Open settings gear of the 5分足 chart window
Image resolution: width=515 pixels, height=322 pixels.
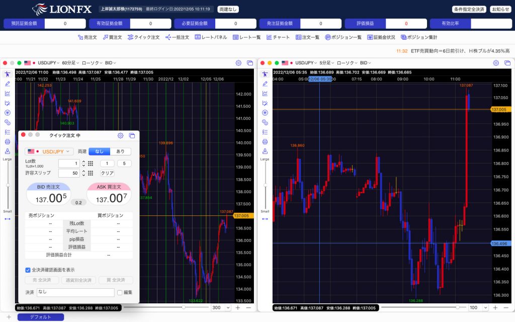coord(496,63)
